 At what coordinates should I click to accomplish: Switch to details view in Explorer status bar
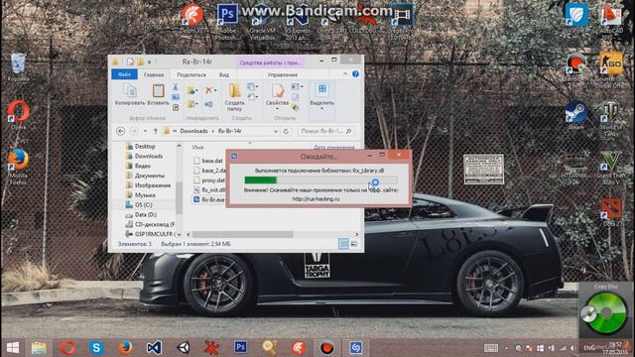[343, 244]
